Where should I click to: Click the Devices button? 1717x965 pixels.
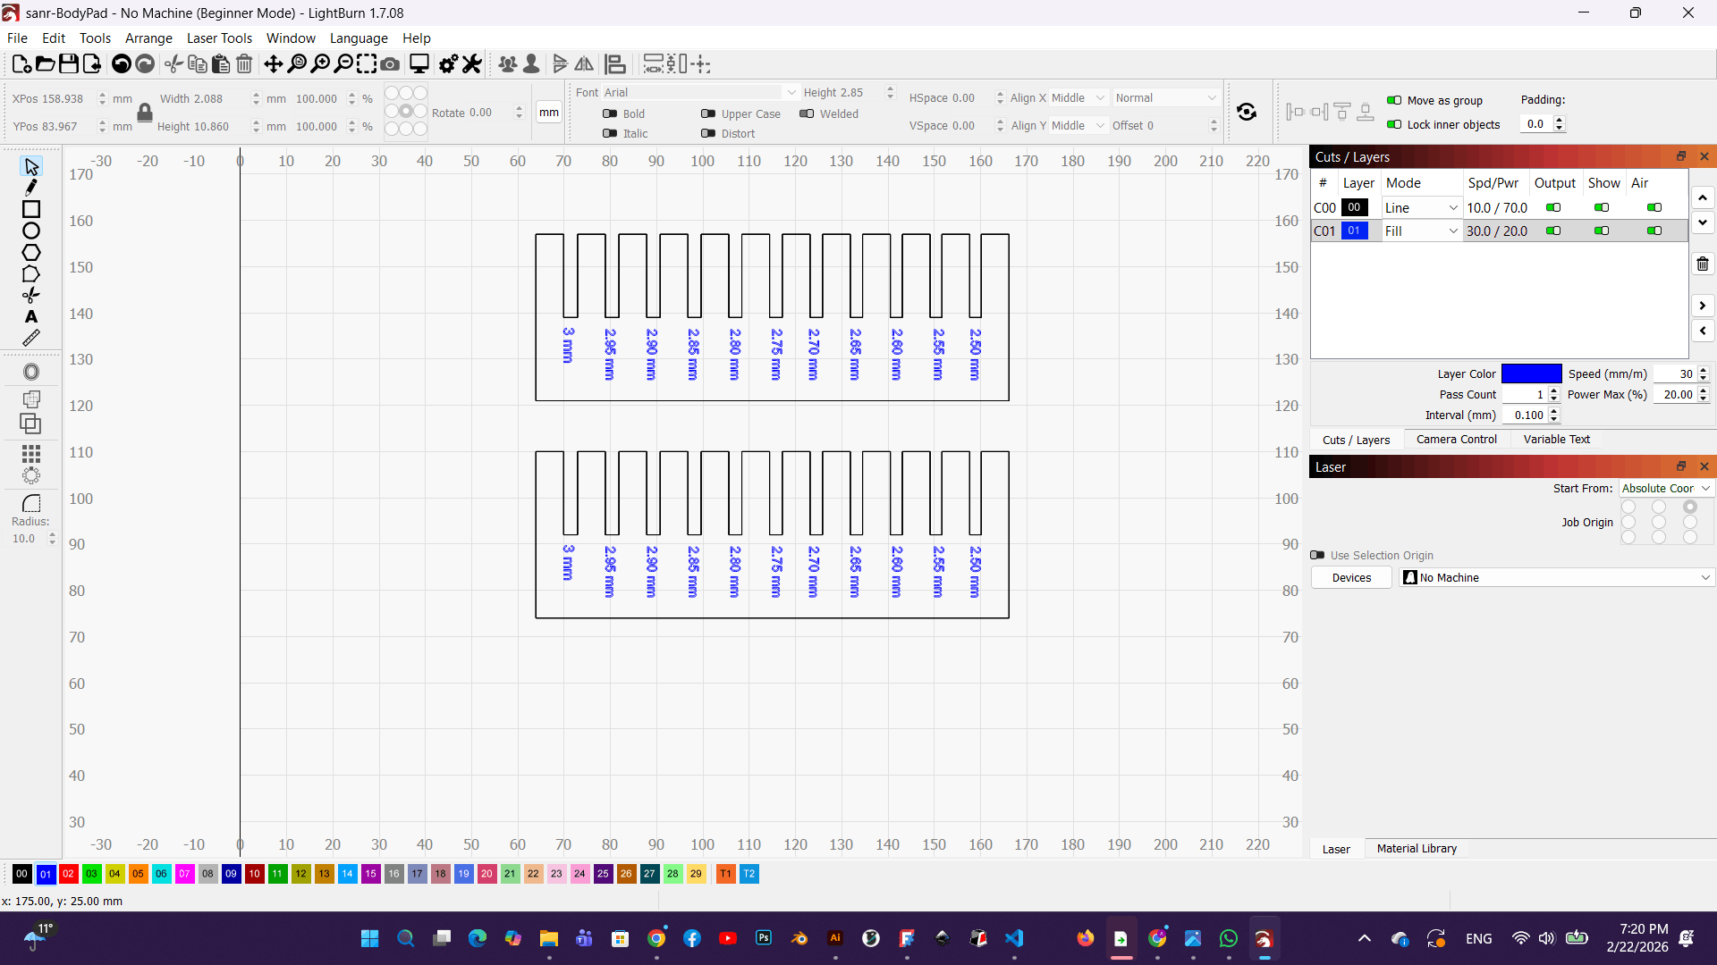pos(1350,577)
